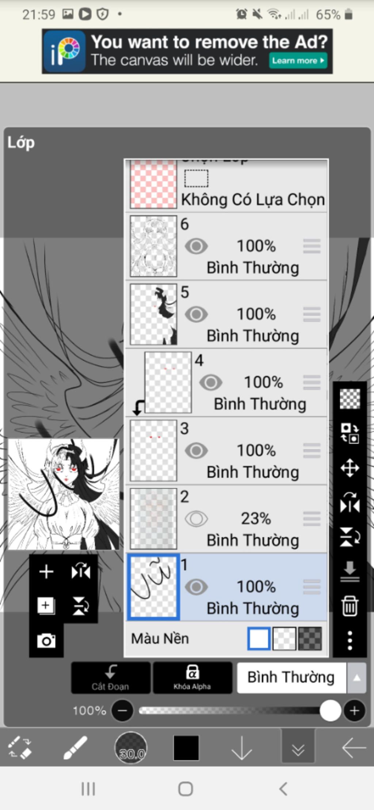Tap the Cắt Đoạn clipping button
The height and width of the screenshot is (810, 374).
[111, 678]
